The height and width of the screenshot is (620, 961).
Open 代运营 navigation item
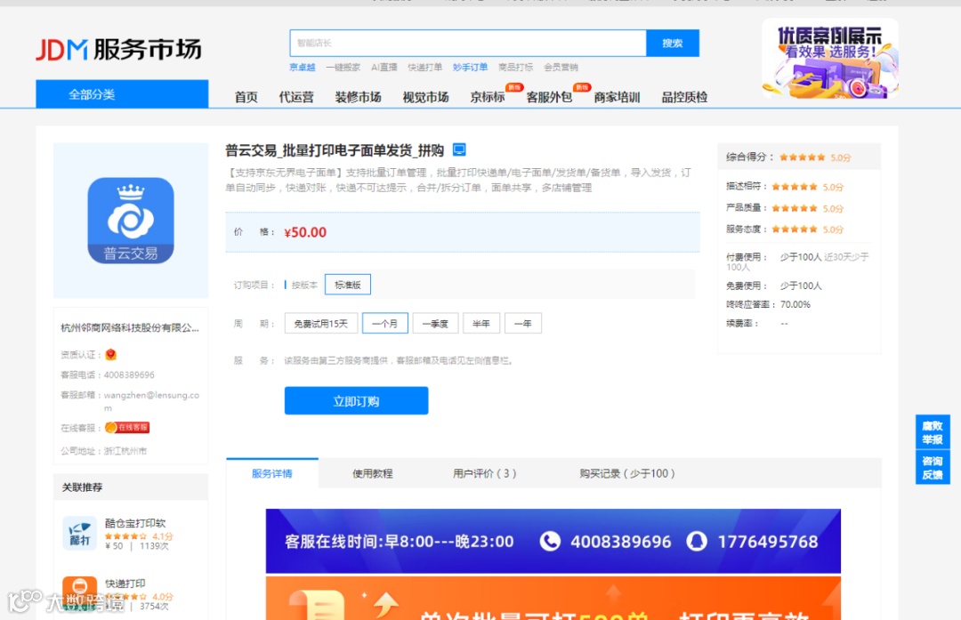pos(296,97)
